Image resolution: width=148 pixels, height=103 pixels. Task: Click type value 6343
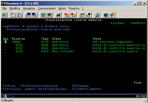click(x=45, y=51)
